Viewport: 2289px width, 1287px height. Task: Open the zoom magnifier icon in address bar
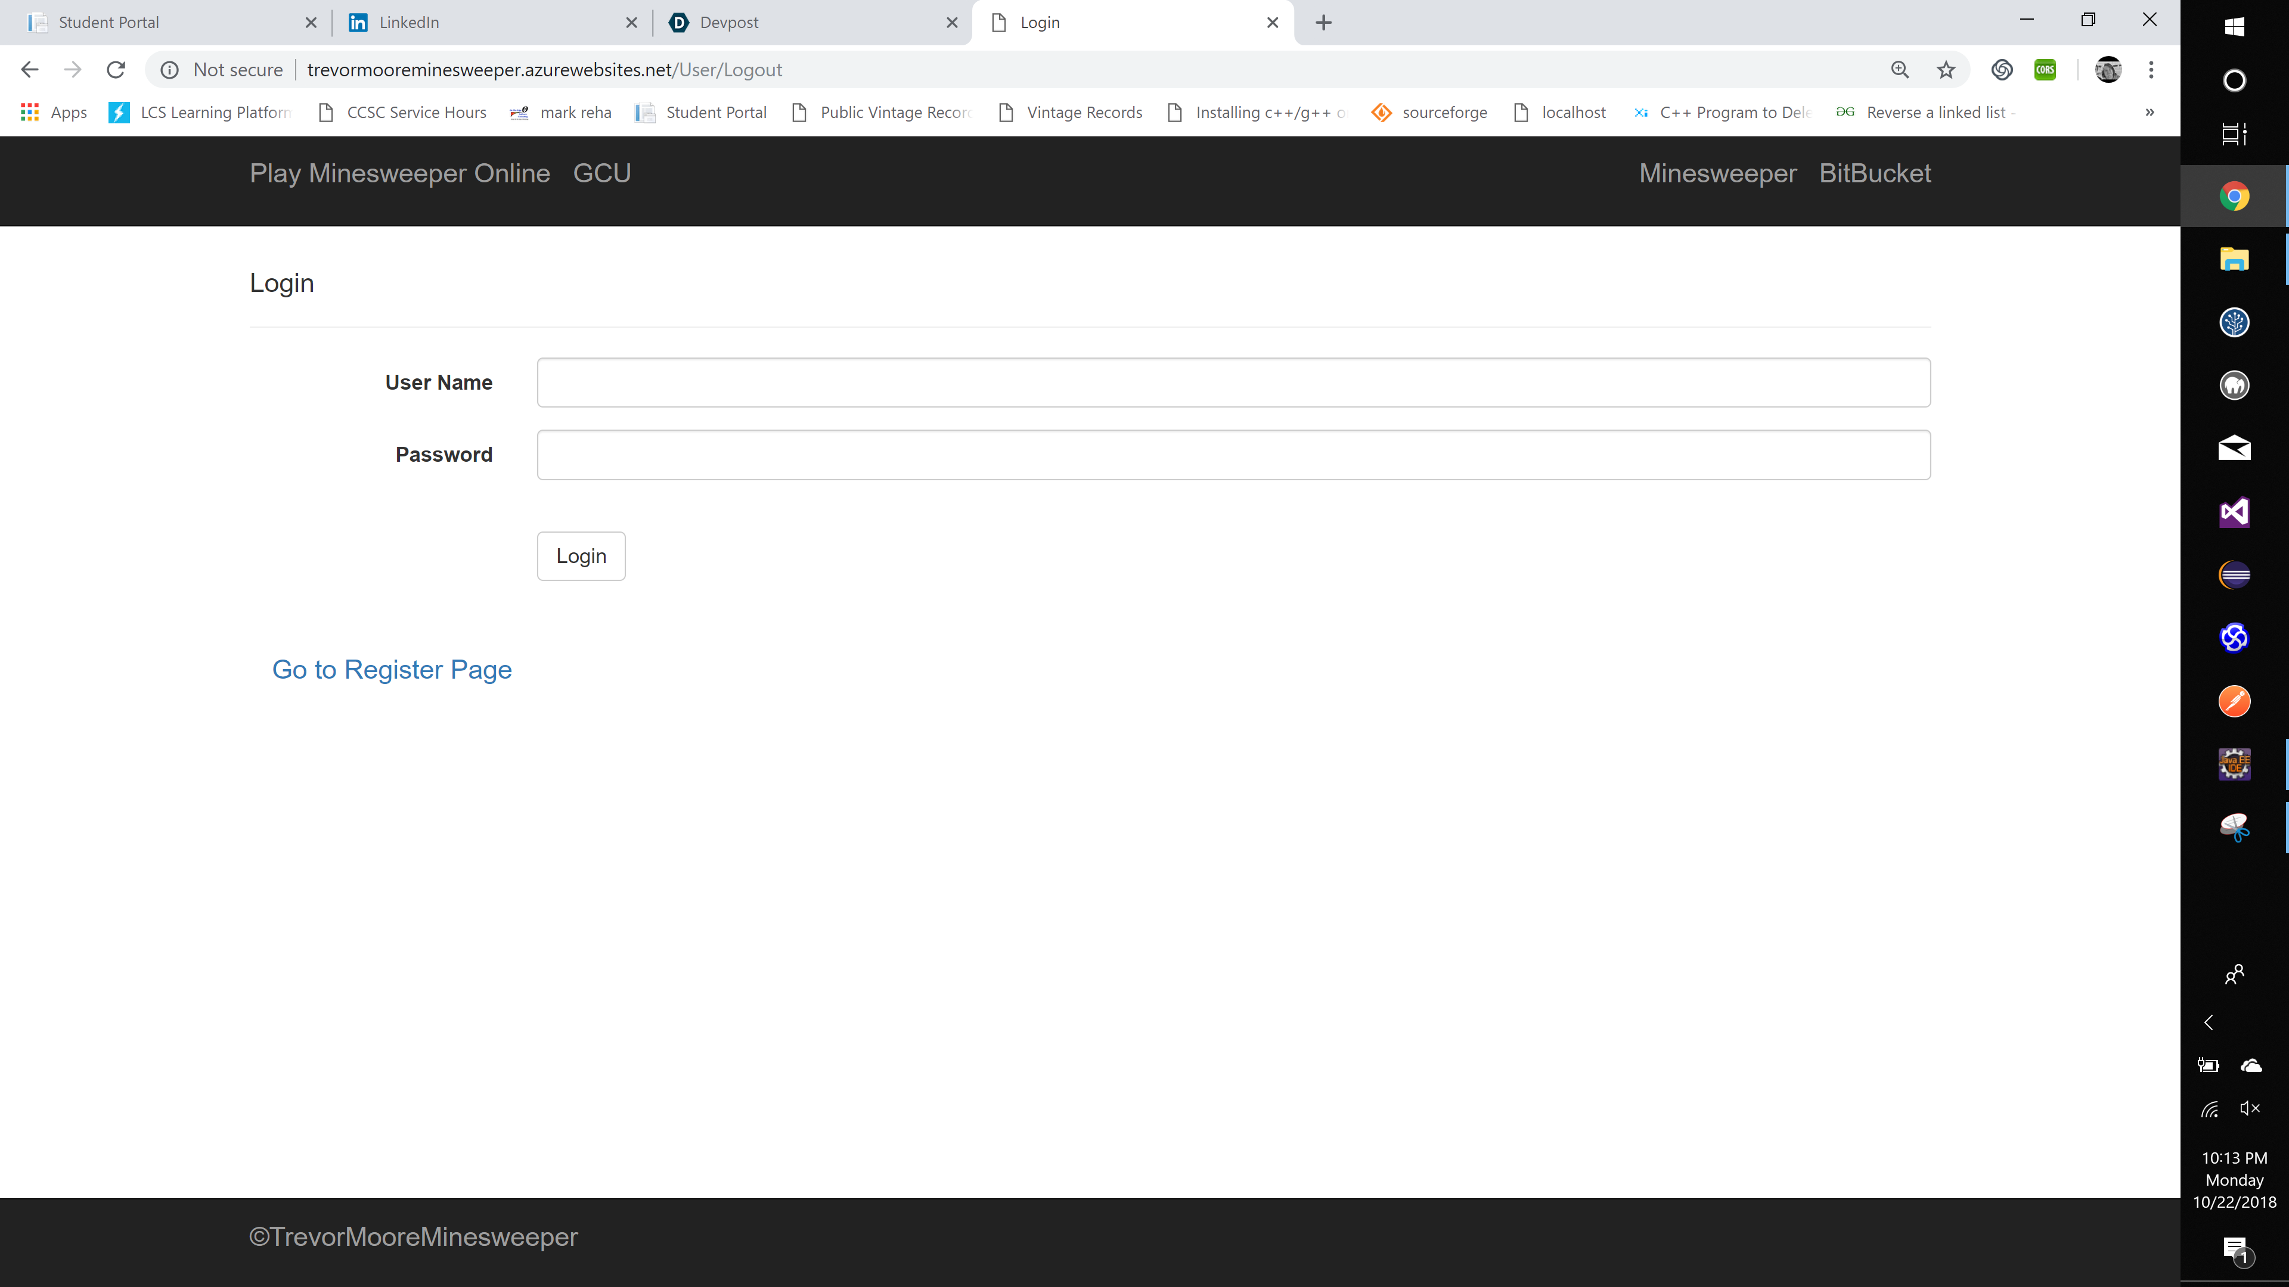[x=1900, y=69]
